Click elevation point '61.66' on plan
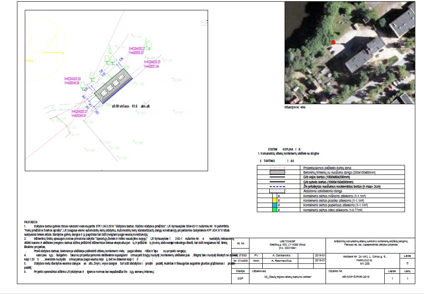This screenshot has width=424, height=294. (139, 143)
